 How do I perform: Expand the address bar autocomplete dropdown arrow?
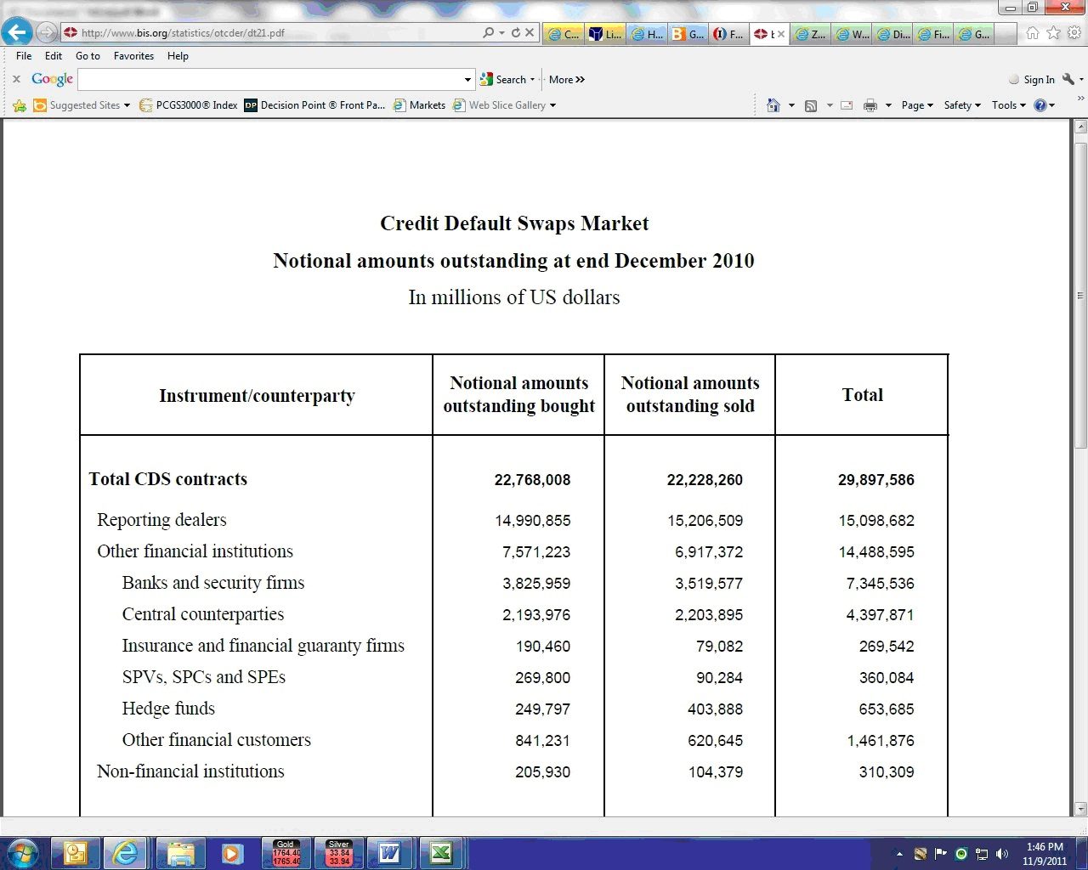click(x=502, y=32)
